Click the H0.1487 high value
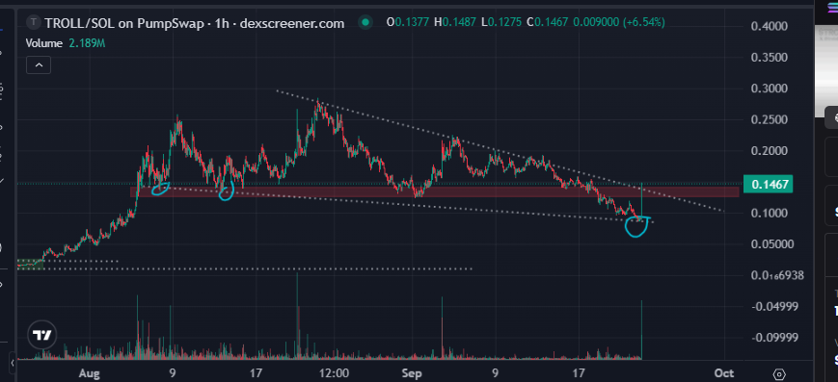Image resolution: width=838 pixels, height=382 pixels. pyautogui.click(x=456, y=22)
